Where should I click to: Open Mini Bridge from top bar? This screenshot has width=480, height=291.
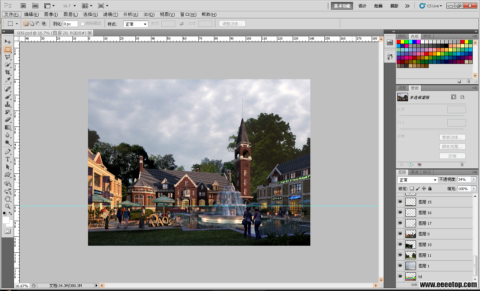tap(35, 6)
